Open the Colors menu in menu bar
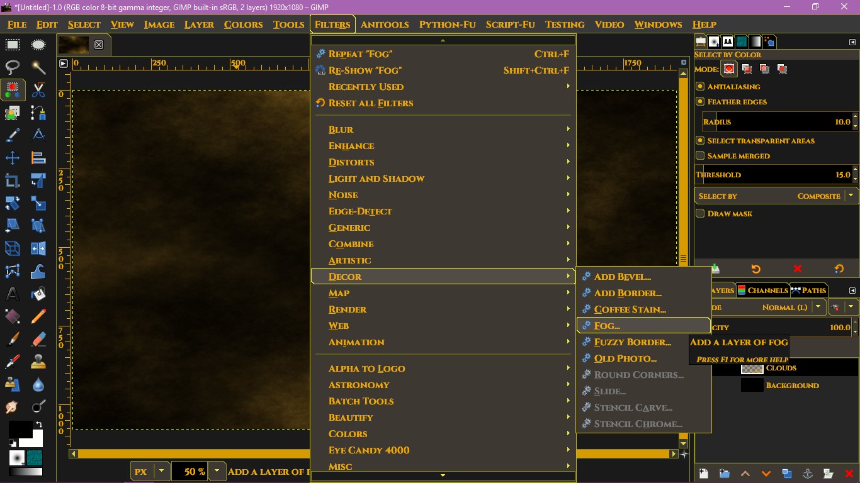This screenshot has height=483, width=860. point(243,25)
